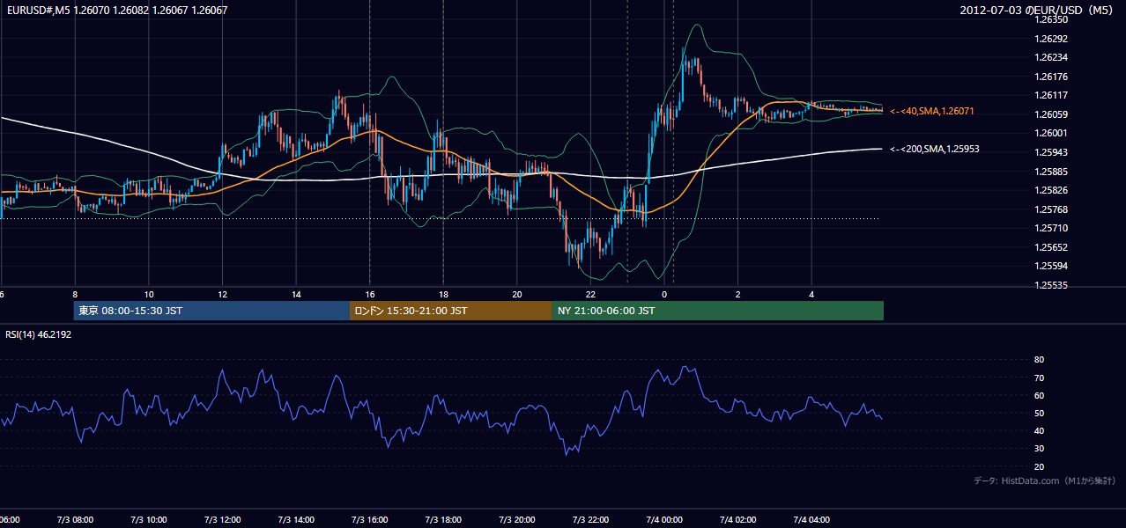Click the bottom time label 7/3 14:00

tap(297, 519)
